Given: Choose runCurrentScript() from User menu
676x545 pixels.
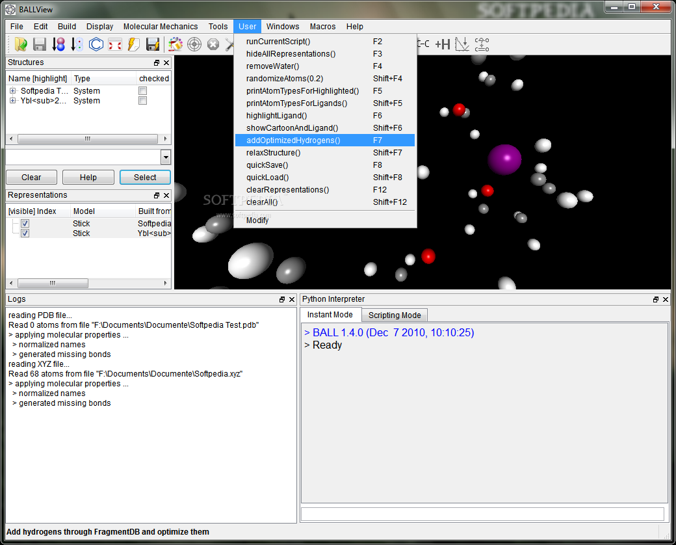Looking at the screenshot, I should [325, 42].
